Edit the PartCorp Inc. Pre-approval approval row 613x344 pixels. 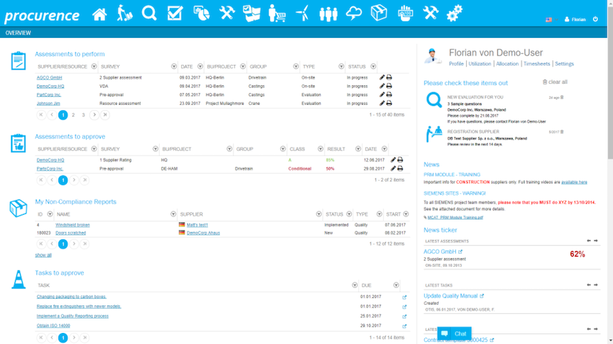tap(393, 169)
